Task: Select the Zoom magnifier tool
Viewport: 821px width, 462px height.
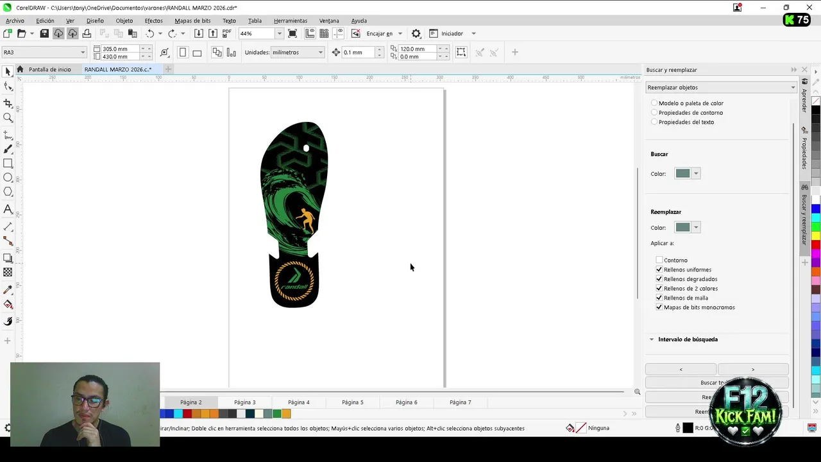Action: click(x=8, y=117)
